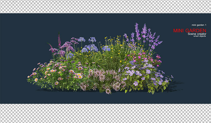
Task: Click the 'Scene creator' text
Action: pyautogui.click(x=197, y=34)
